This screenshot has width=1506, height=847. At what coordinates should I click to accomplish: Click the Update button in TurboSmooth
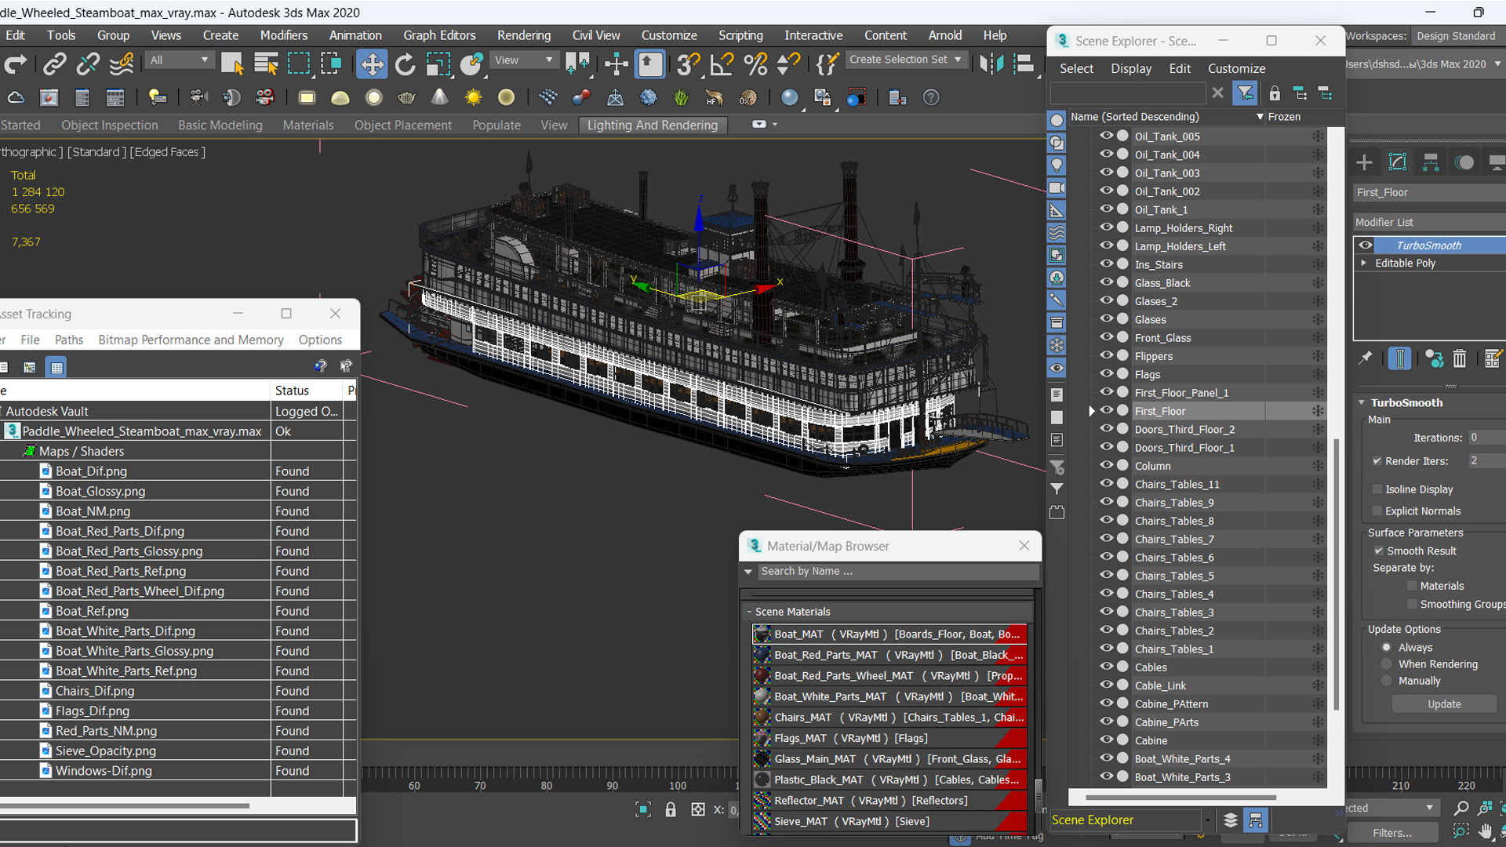click(x=1444, y=704)
